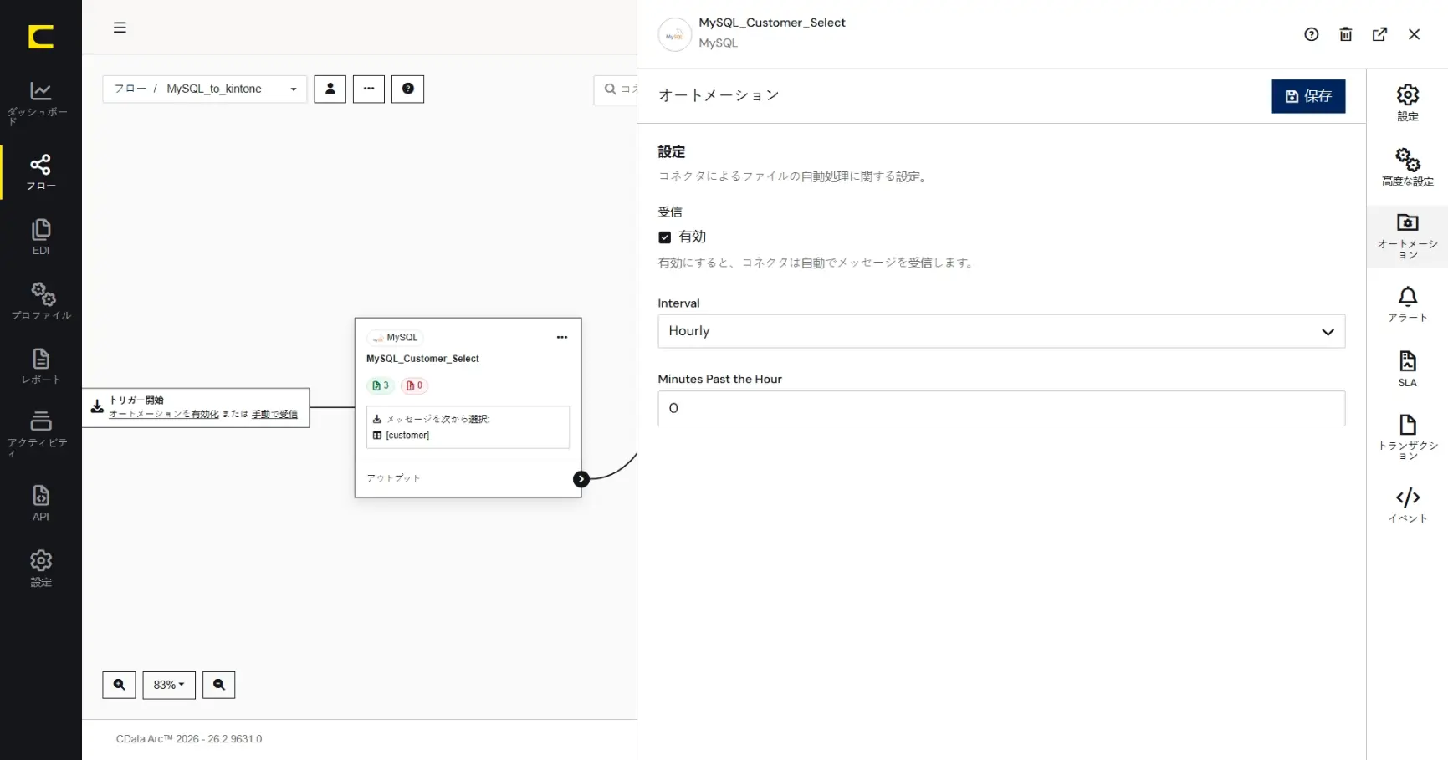1448x760 pixels.
Task: Open the フロー sidebar page
Action: coord(40,172)
